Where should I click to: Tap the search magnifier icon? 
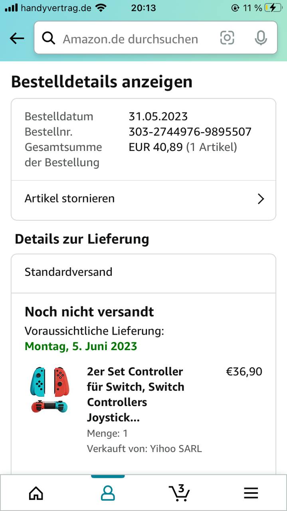[49, 38]
